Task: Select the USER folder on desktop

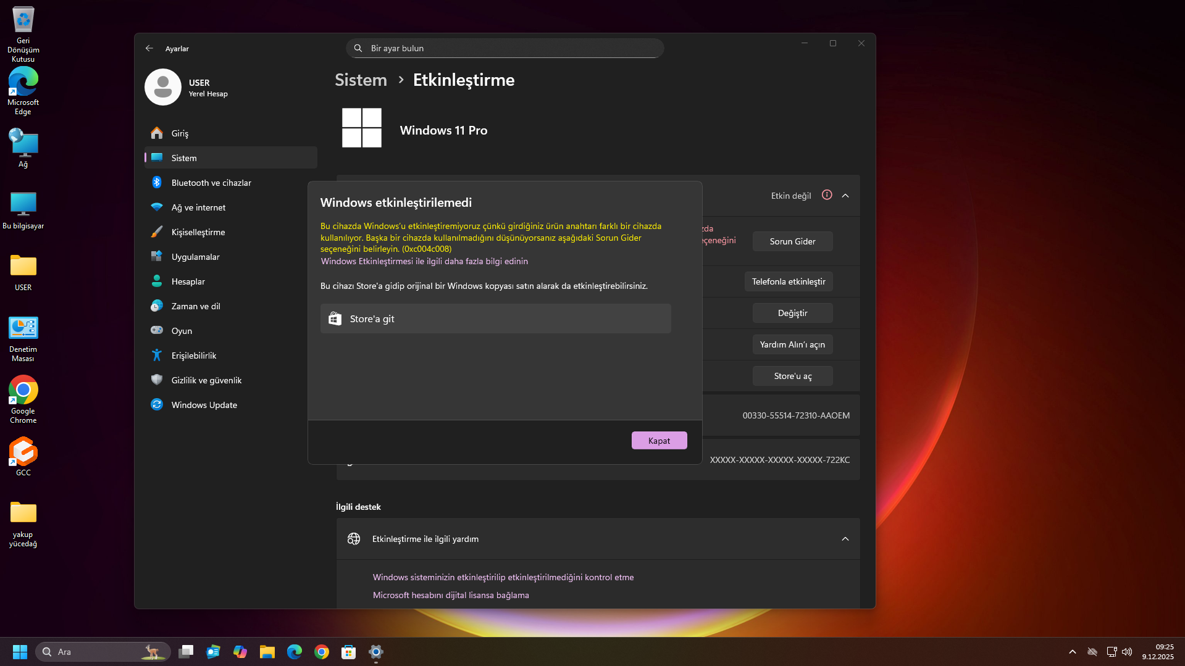Action: [x=23, y=272]
